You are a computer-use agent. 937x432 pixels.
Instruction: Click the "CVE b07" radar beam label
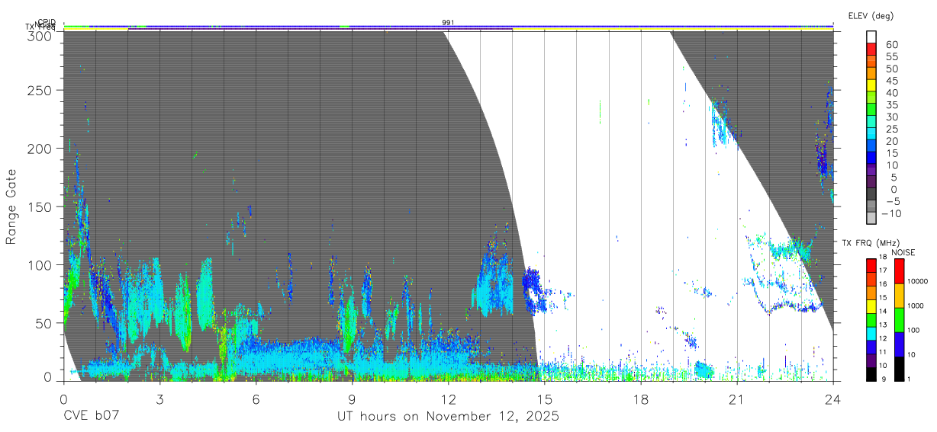(91, 416)
